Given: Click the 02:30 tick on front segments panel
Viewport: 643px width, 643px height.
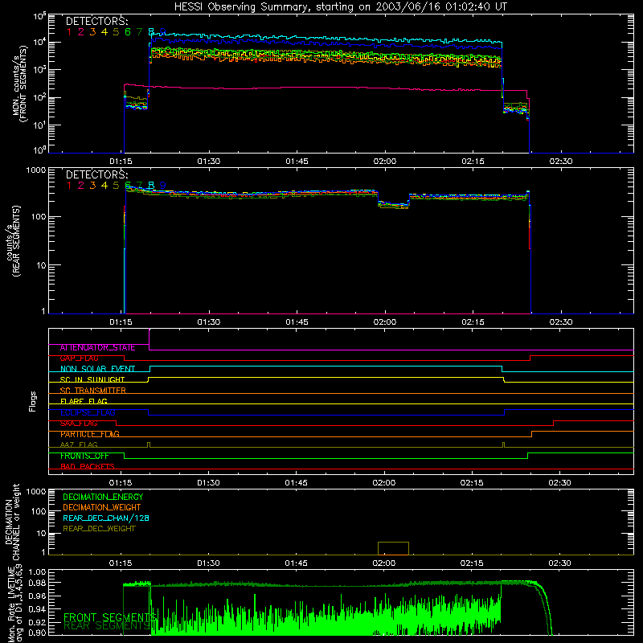Looking at the screenshot, I should [x=561, y=162].
